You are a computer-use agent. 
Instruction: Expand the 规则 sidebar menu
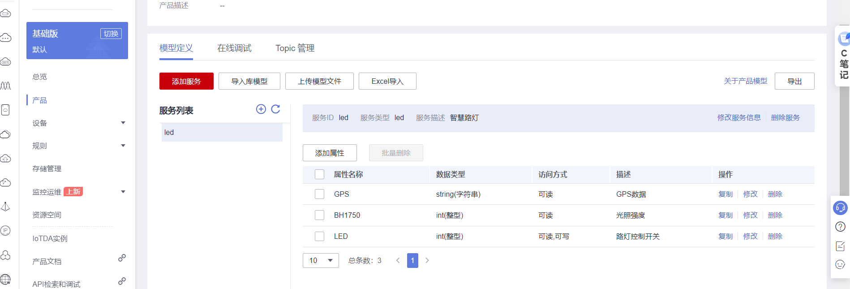[x=123, y=146]
